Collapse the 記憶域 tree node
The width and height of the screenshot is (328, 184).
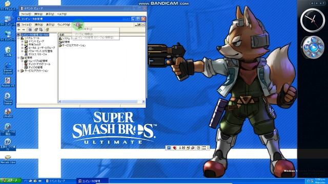(x=18, y=58)
